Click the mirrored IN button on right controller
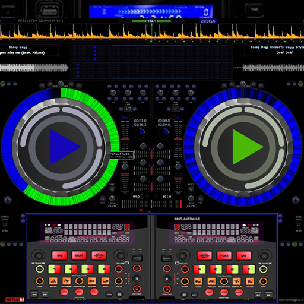This screenshot has height=304, width=304. [243, 255]
